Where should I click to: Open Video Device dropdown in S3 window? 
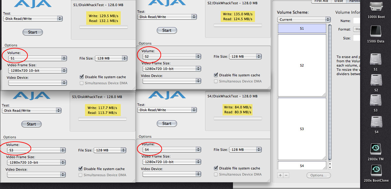36,175
